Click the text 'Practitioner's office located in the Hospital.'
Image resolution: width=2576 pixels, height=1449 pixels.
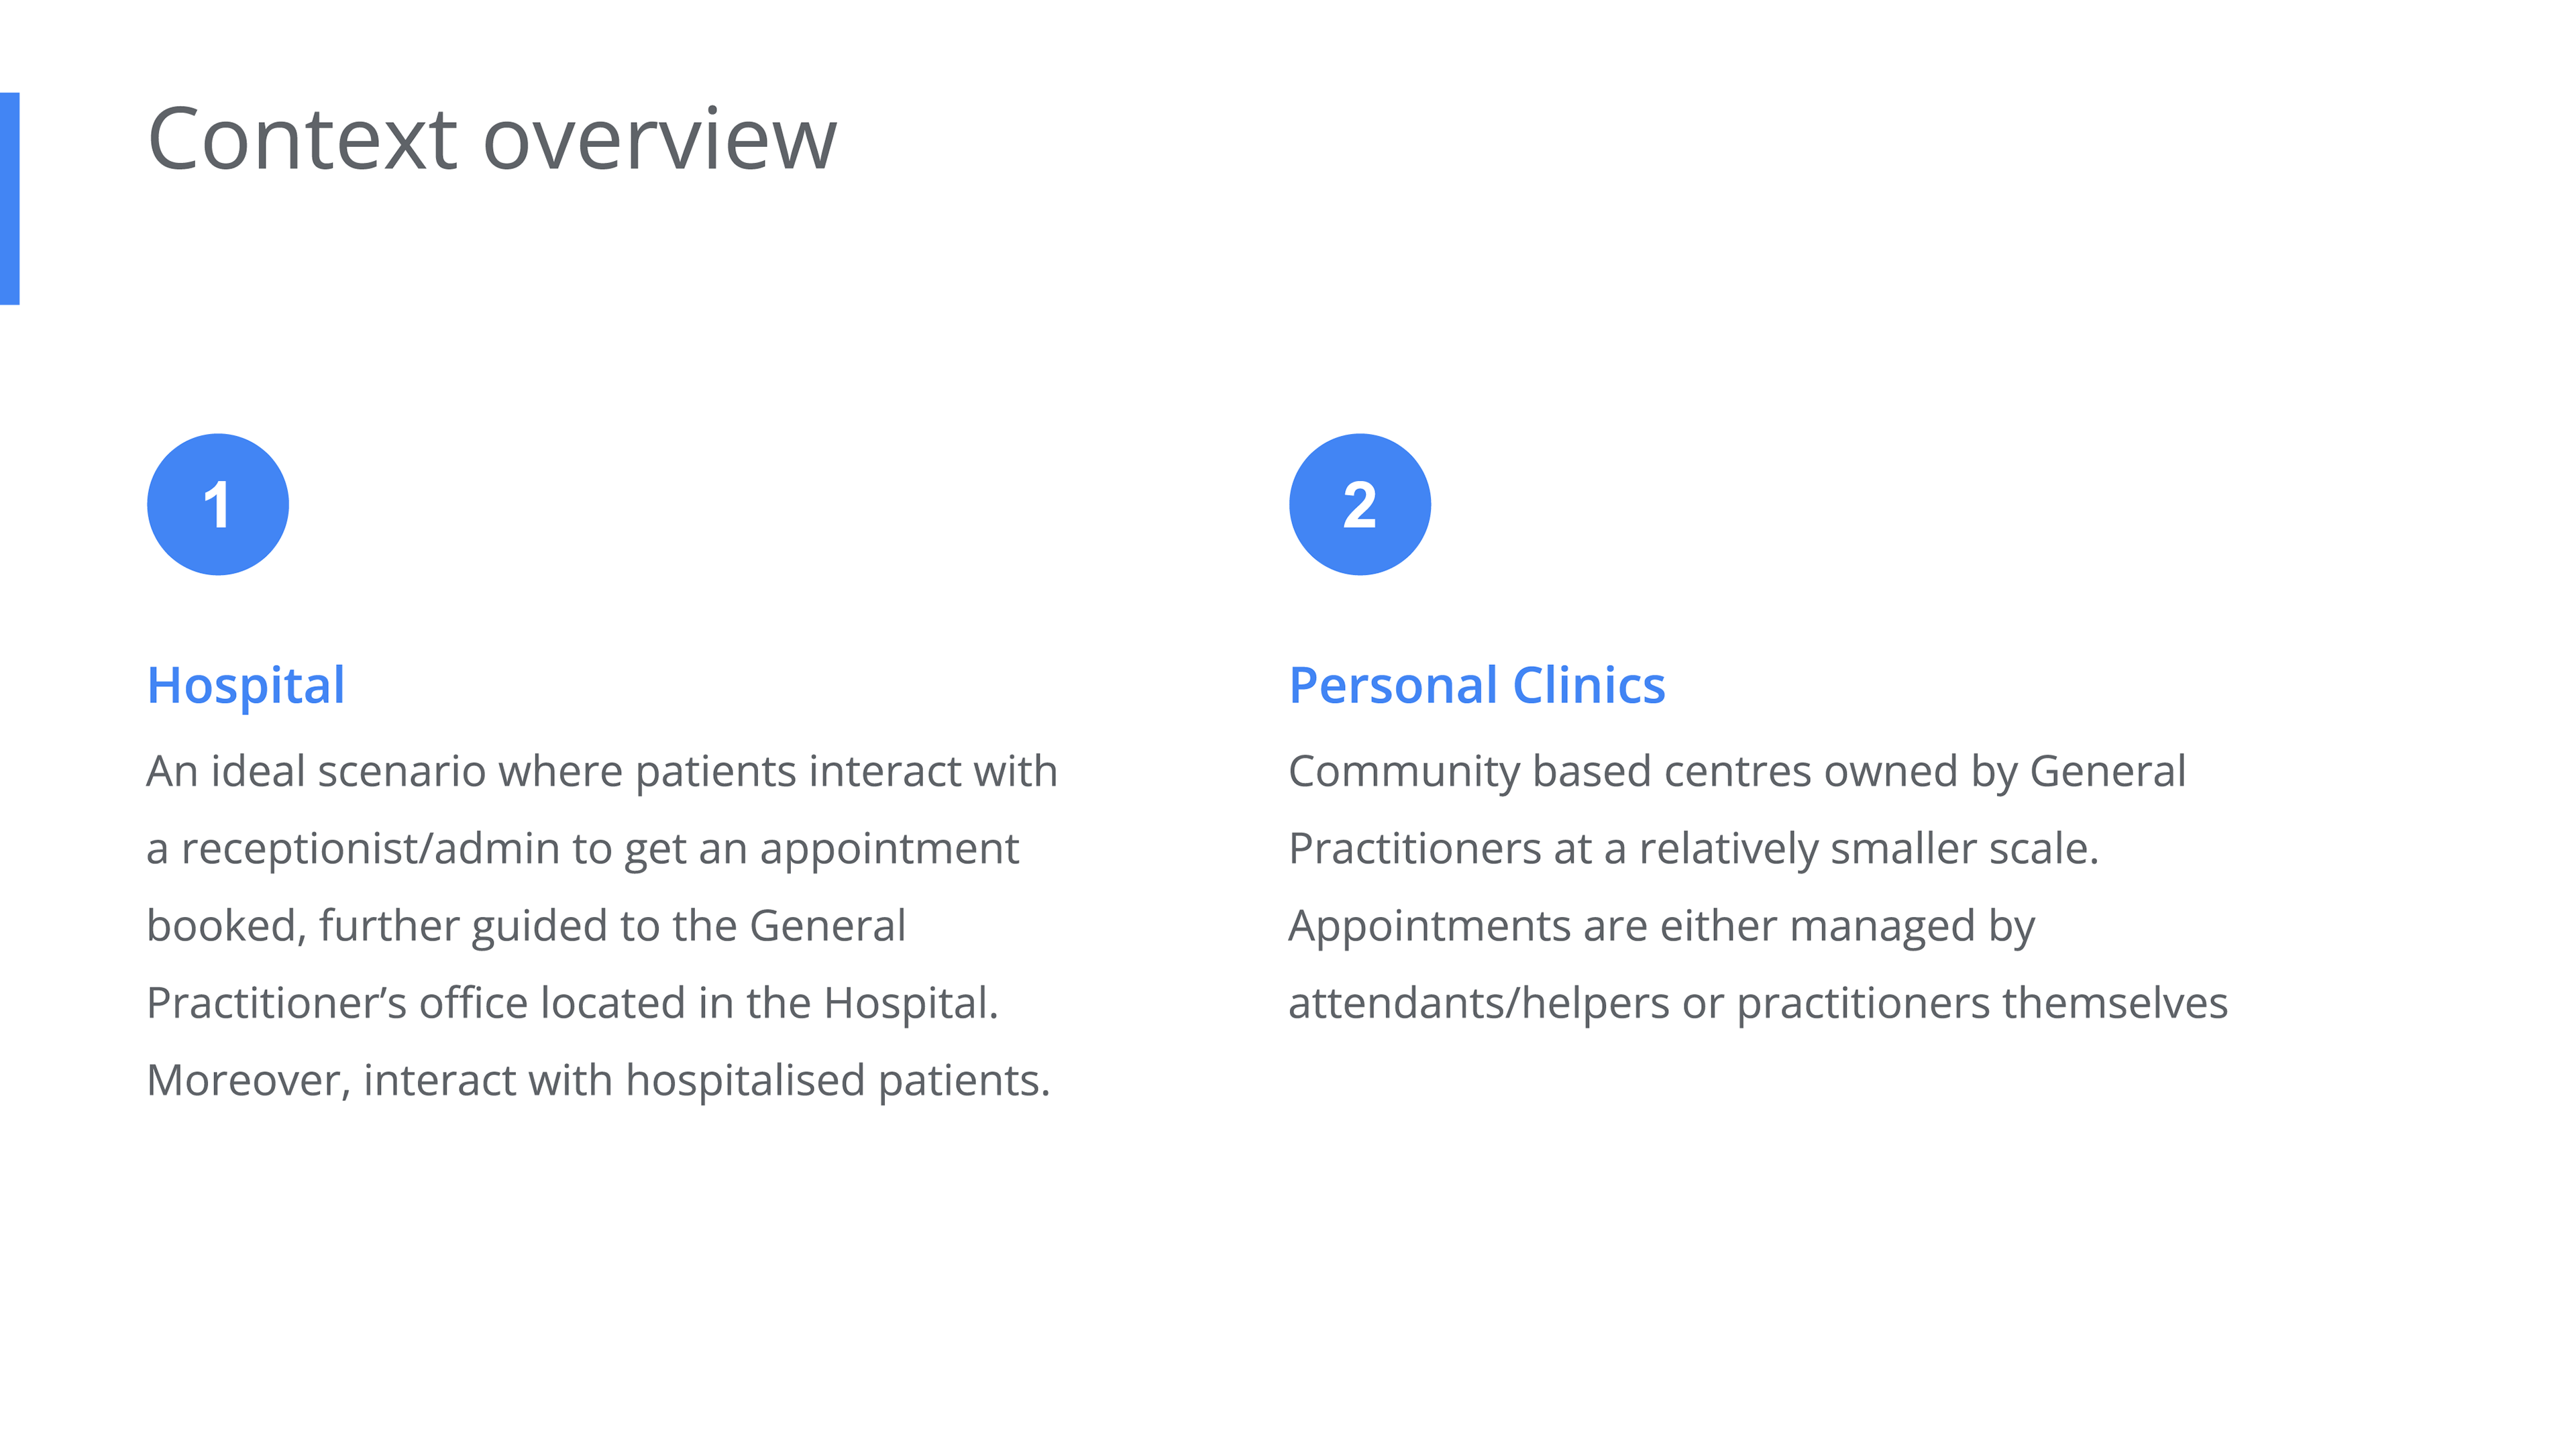pos(573,1003)
